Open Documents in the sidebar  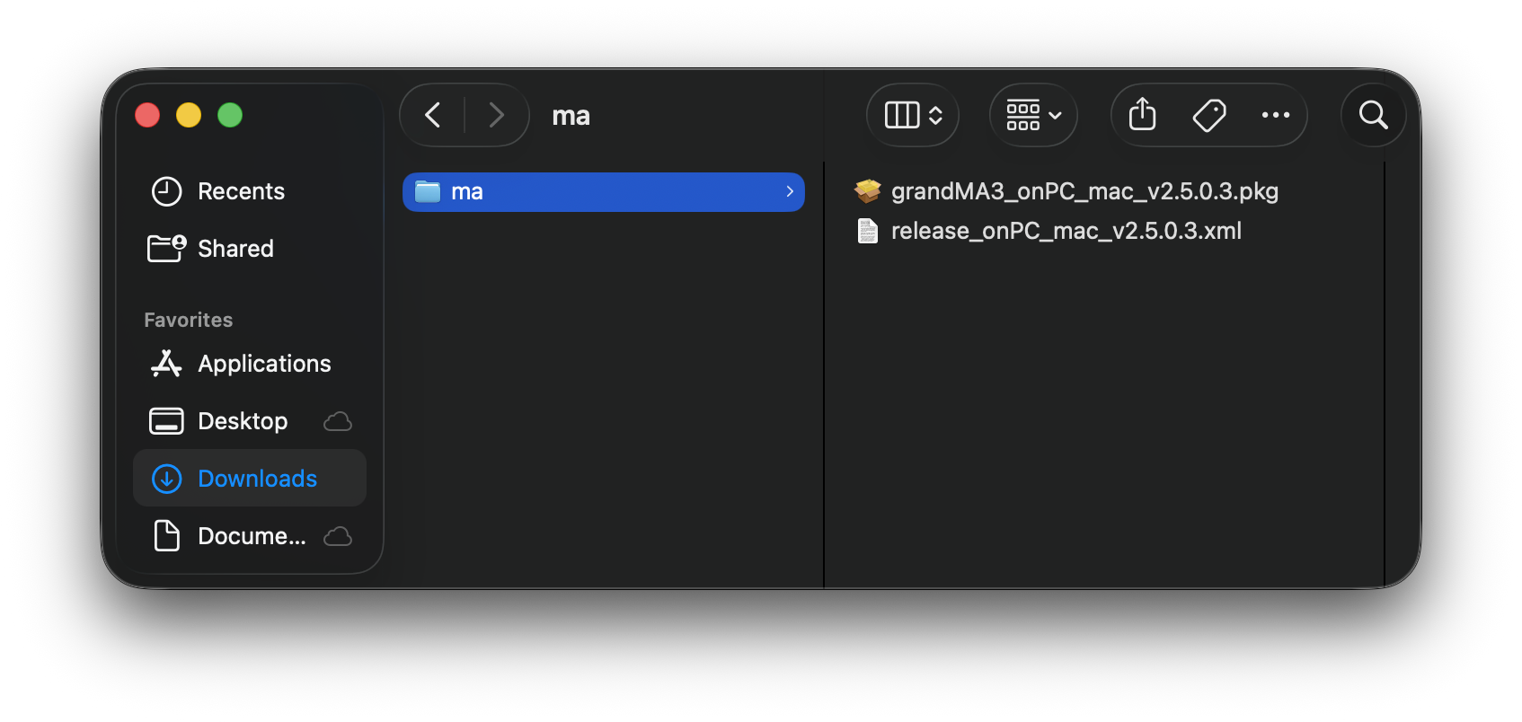250,536
